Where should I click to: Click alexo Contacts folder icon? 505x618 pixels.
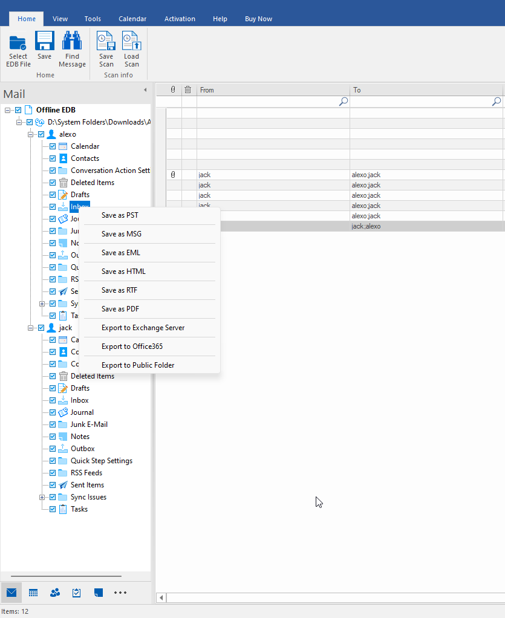click(x=63, y=158)
